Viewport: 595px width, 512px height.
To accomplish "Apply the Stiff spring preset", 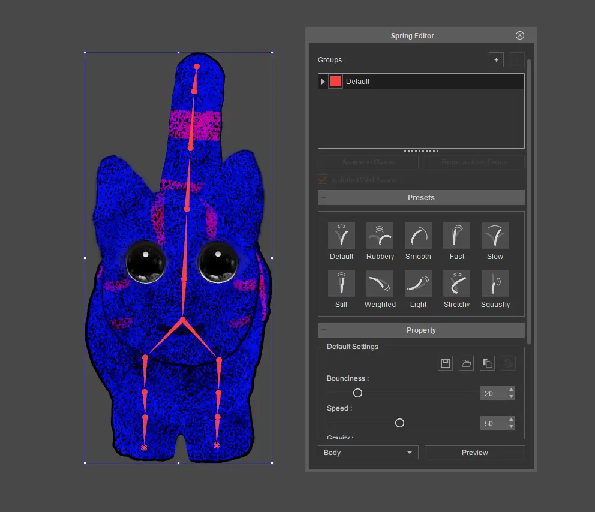I will 341,283.
